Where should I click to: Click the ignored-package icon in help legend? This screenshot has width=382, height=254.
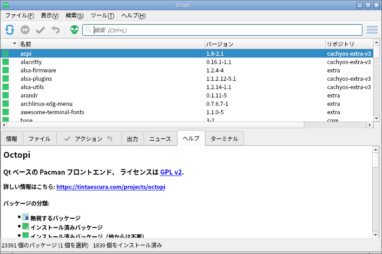[x=26, y=217]
